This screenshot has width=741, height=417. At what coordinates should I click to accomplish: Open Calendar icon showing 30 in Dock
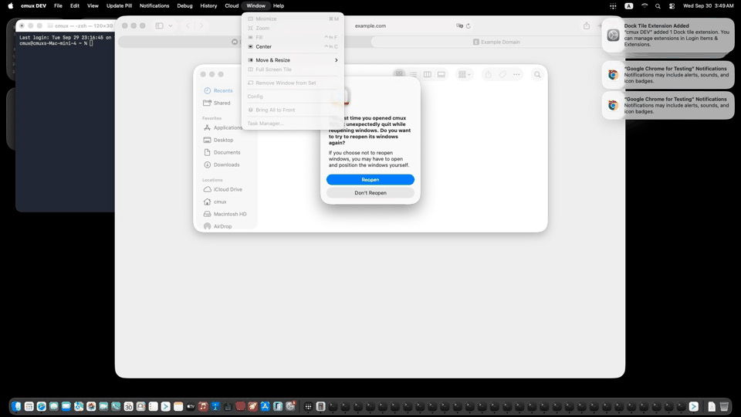(129, 406)
